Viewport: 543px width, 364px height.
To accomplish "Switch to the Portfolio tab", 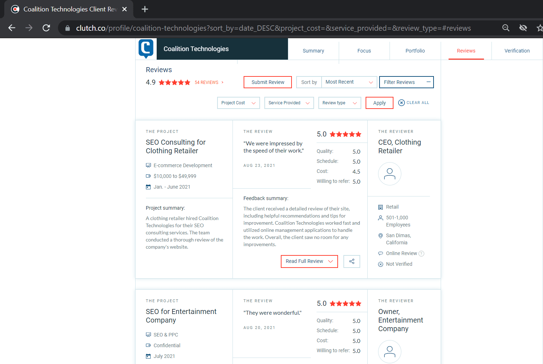I will [415, 51].
